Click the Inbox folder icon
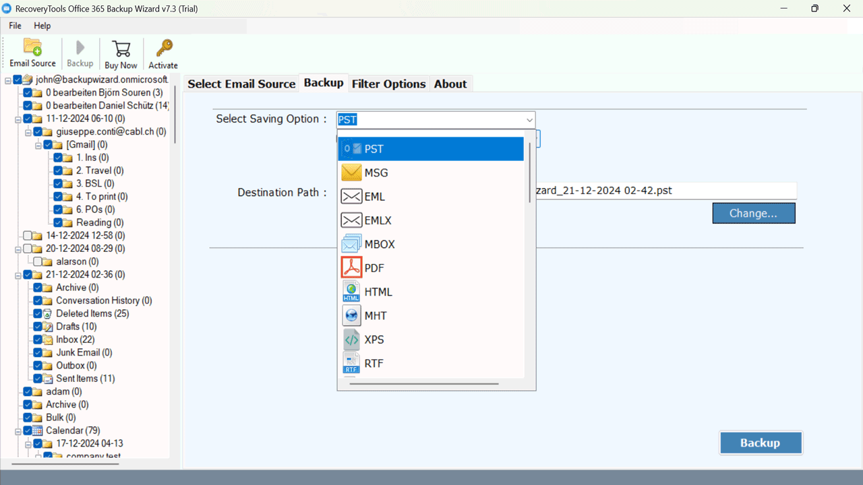The width and height of the screenshot is (863, 485). click(48, 339)
